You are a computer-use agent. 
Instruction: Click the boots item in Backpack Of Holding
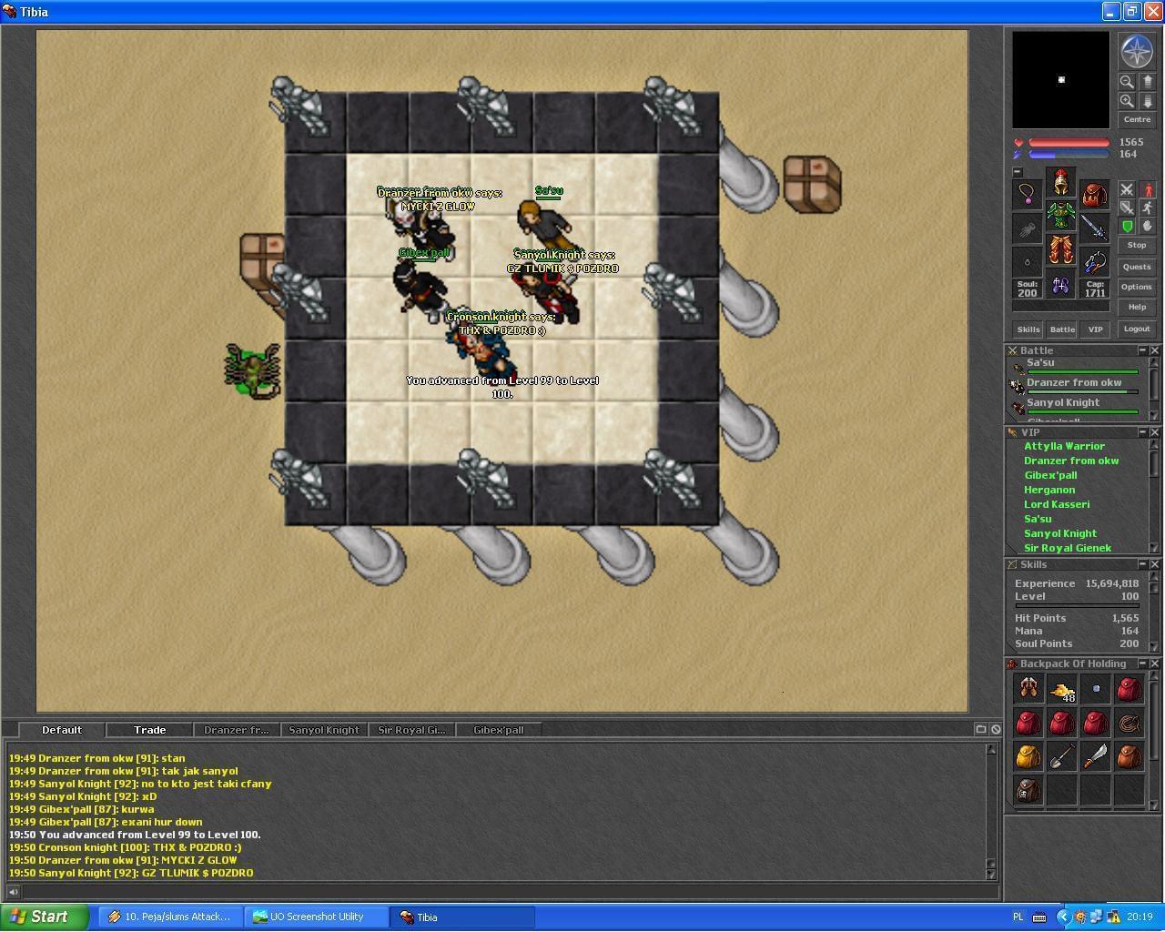pyautogui.click(x=1028, y=689)
